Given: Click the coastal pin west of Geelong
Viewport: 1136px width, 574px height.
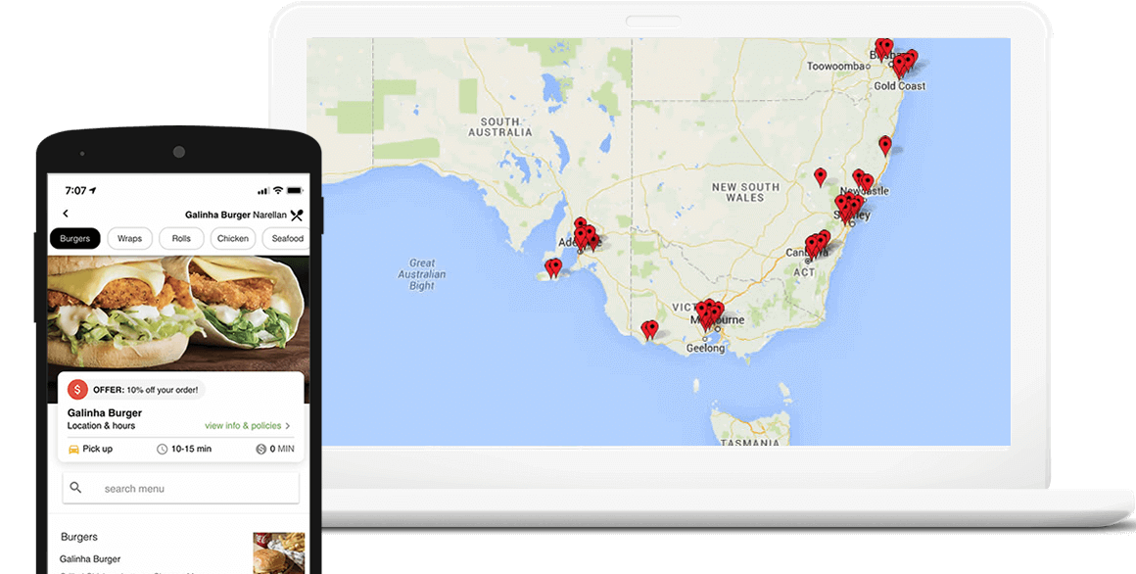Looking at the screenshot, I should point(650,330).
